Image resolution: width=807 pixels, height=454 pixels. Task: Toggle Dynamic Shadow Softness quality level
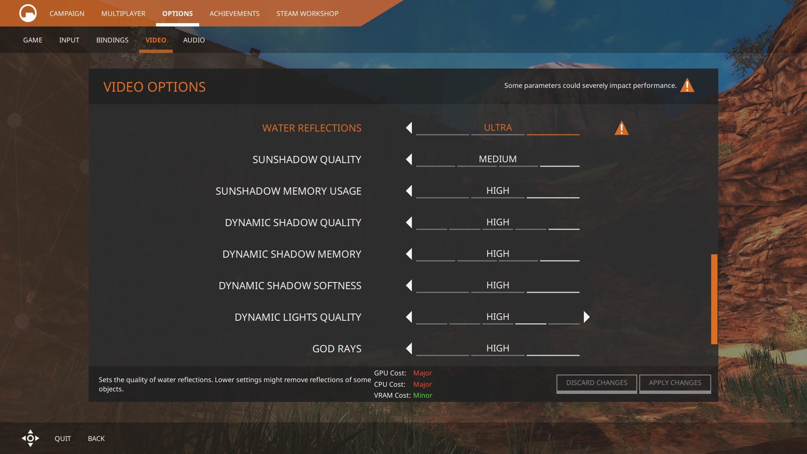click(x=409, y=285)
